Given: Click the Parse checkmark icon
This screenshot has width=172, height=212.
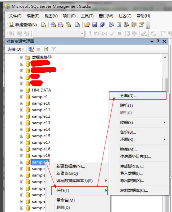Looking at the screenshot, I should [112, 33].
